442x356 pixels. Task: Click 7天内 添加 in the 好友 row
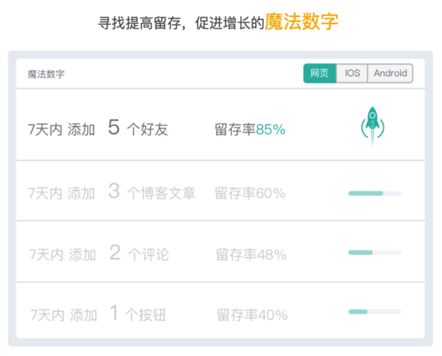[61, 130]
